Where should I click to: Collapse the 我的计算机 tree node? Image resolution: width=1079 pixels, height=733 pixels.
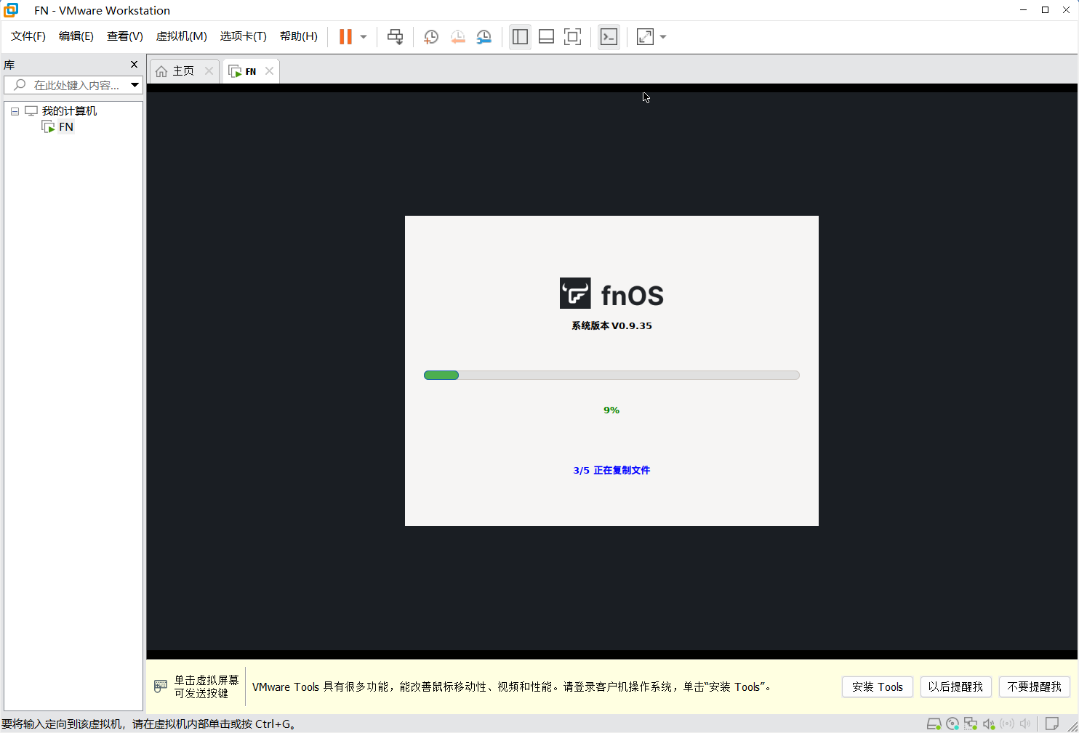(x=15, y=111)
